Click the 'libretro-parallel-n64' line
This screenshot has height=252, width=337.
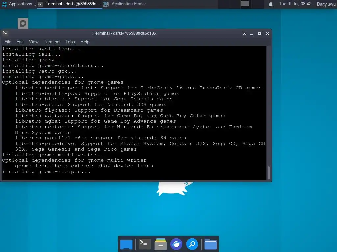pyautogui.click(x=101, y=138)
